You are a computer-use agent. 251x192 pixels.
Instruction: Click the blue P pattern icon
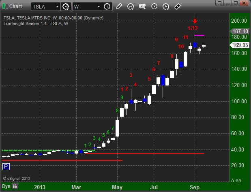[x=6, y=167]
